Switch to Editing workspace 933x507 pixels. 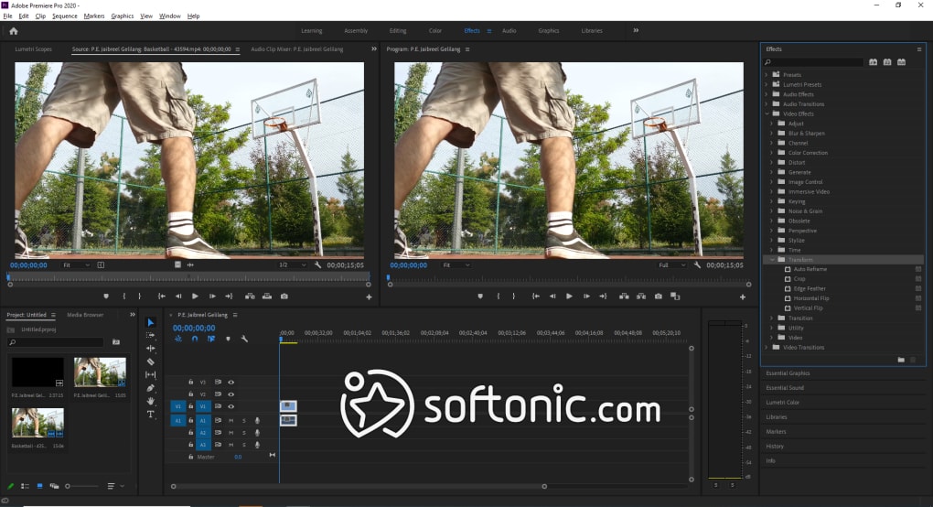tap(398, 30)
